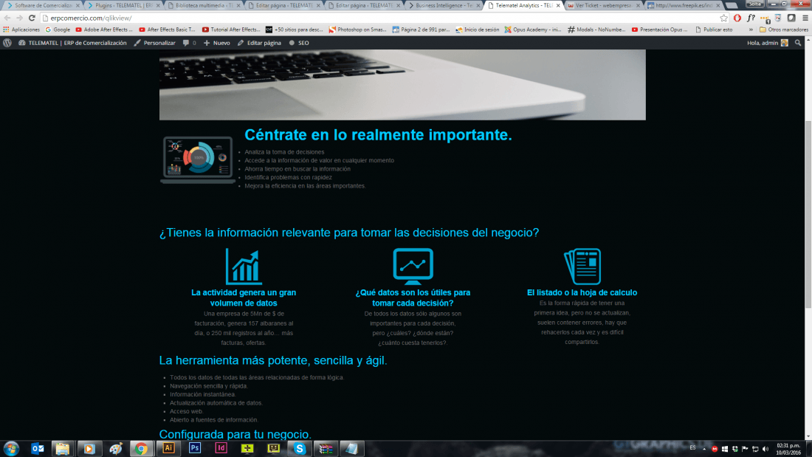This screenshot has width=812, height=457.
Task: Show hidden tray icons arrow
Action: coord(704,449)
